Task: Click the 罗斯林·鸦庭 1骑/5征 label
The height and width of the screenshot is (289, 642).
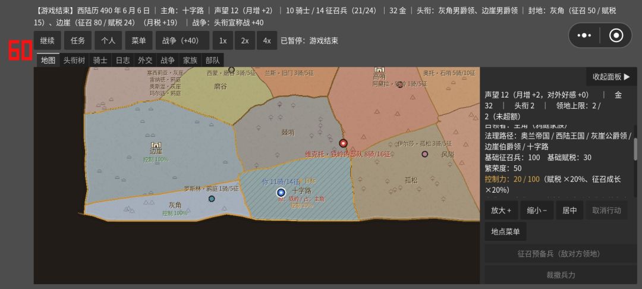Action: (x=211, y=189)
